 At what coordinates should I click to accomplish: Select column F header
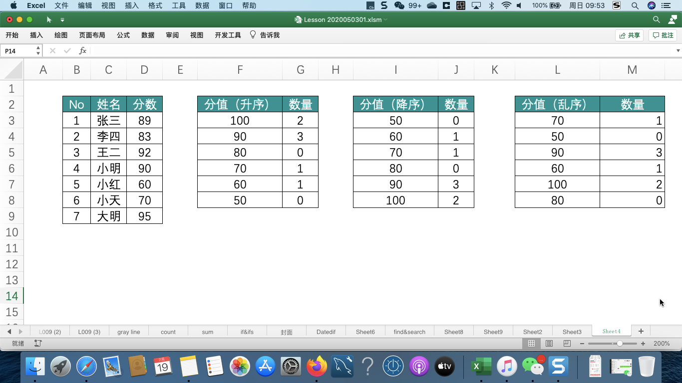(240, 70)
